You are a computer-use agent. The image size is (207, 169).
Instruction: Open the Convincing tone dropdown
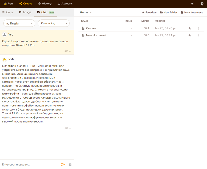coord(54,23)
